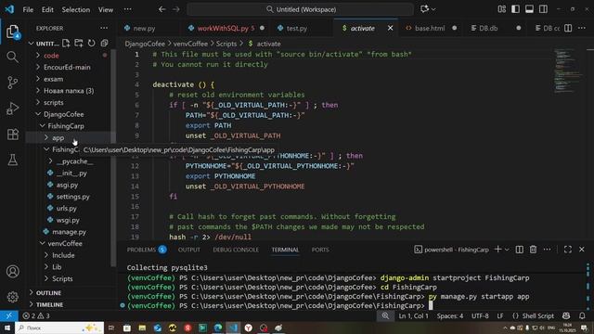Screen dimensions: 594x334
Task: Expand the TIMELINE section
Action: pyautogui.click(x=49, y=304)
